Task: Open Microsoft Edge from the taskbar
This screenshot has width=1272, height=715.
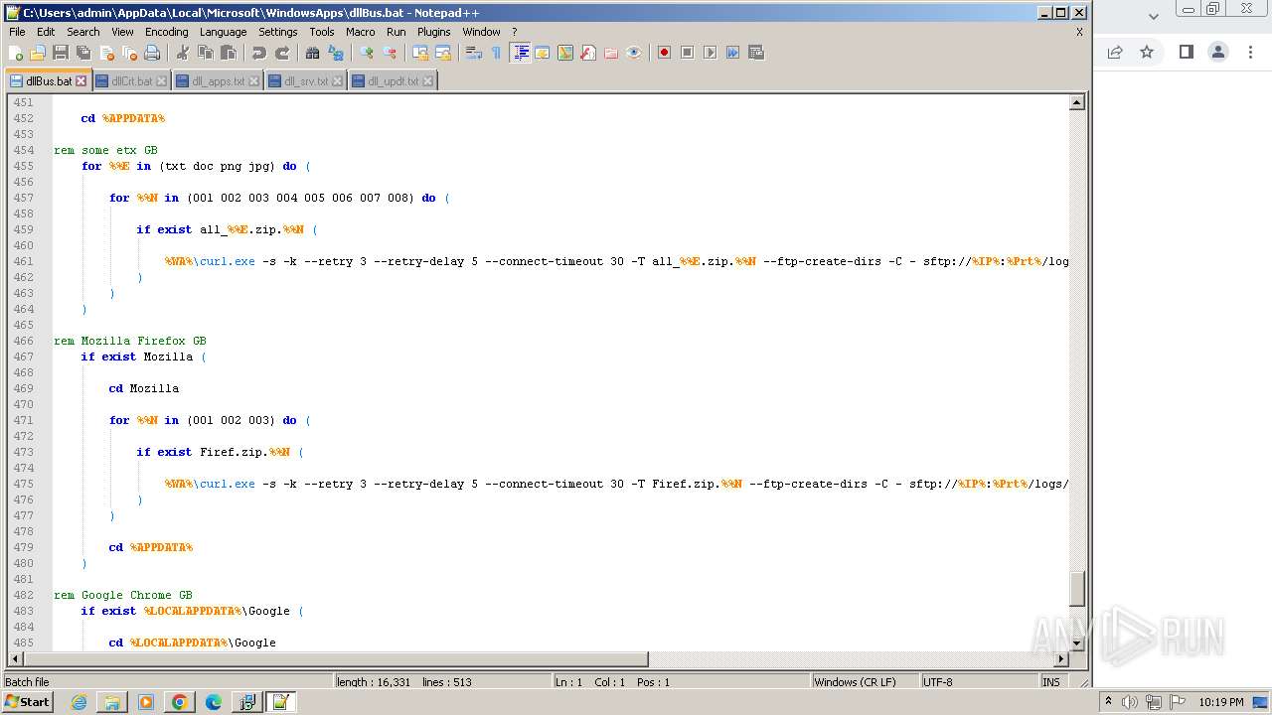Action: (x=213, y=702)
